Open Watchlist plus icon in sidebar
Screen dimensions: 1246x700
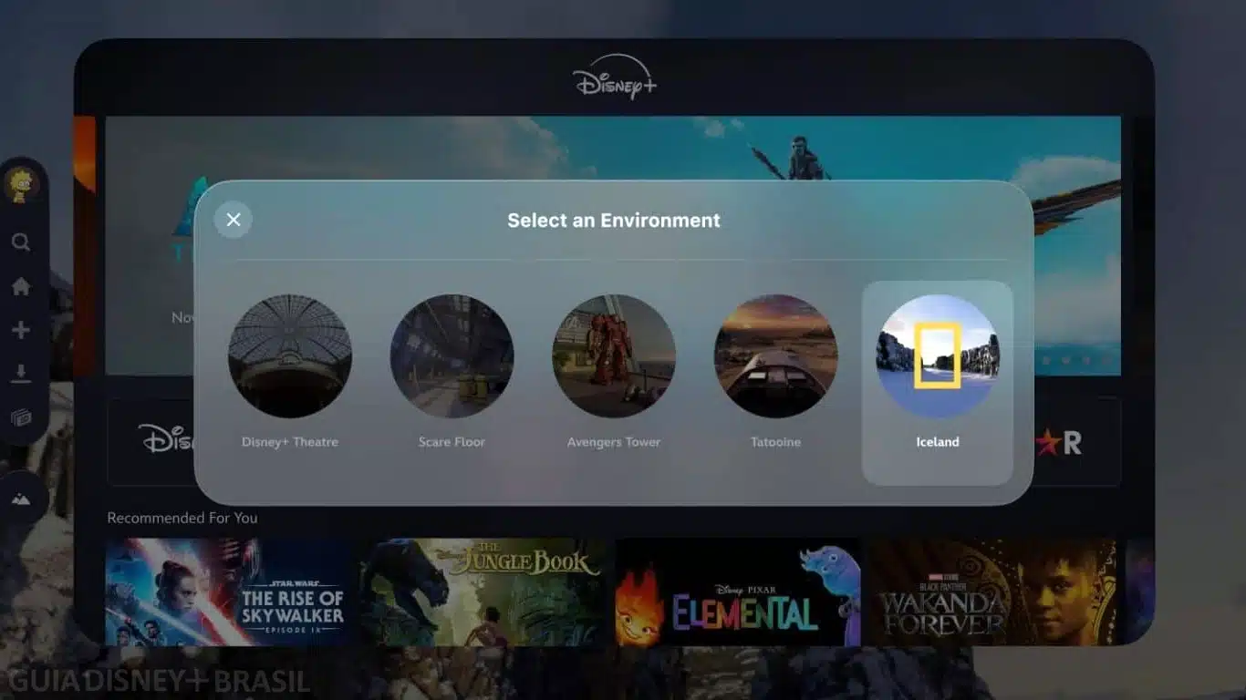coord(21,329)
